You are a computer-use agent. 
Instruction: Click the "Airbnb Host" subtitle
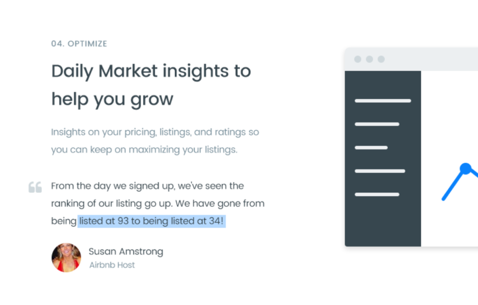(112, 265)
